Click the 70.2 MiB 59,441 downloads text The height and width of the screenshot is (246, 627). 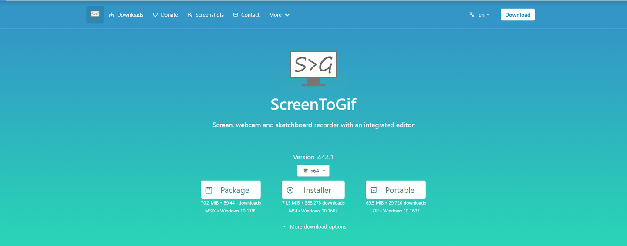(x=231, y=203)
